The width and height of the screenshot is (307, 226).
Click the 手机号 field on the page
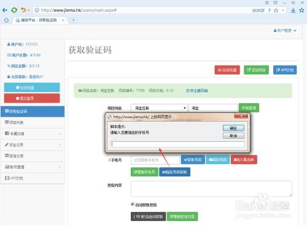click(155, 160)
